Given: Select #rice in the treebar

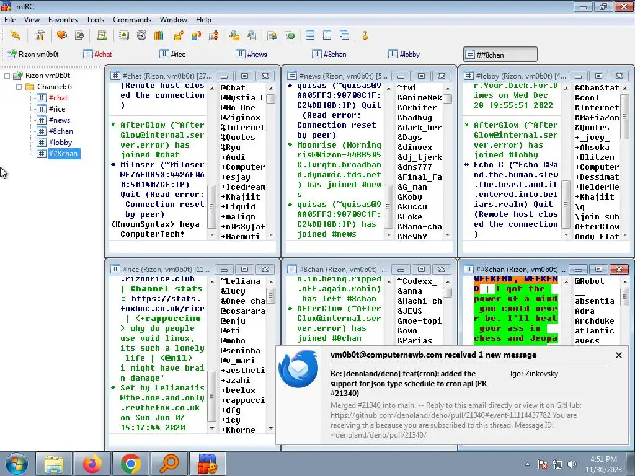Looking at the screenshot, I should tap(56, 109).
